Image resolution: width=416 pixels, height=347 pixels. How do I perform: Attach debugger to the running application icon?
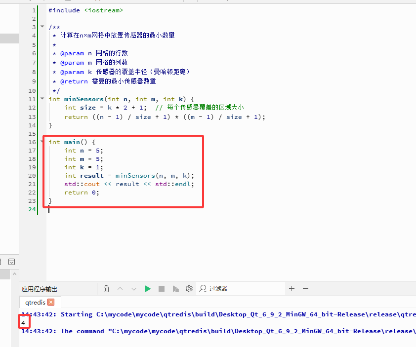click(x=175, y=289)
